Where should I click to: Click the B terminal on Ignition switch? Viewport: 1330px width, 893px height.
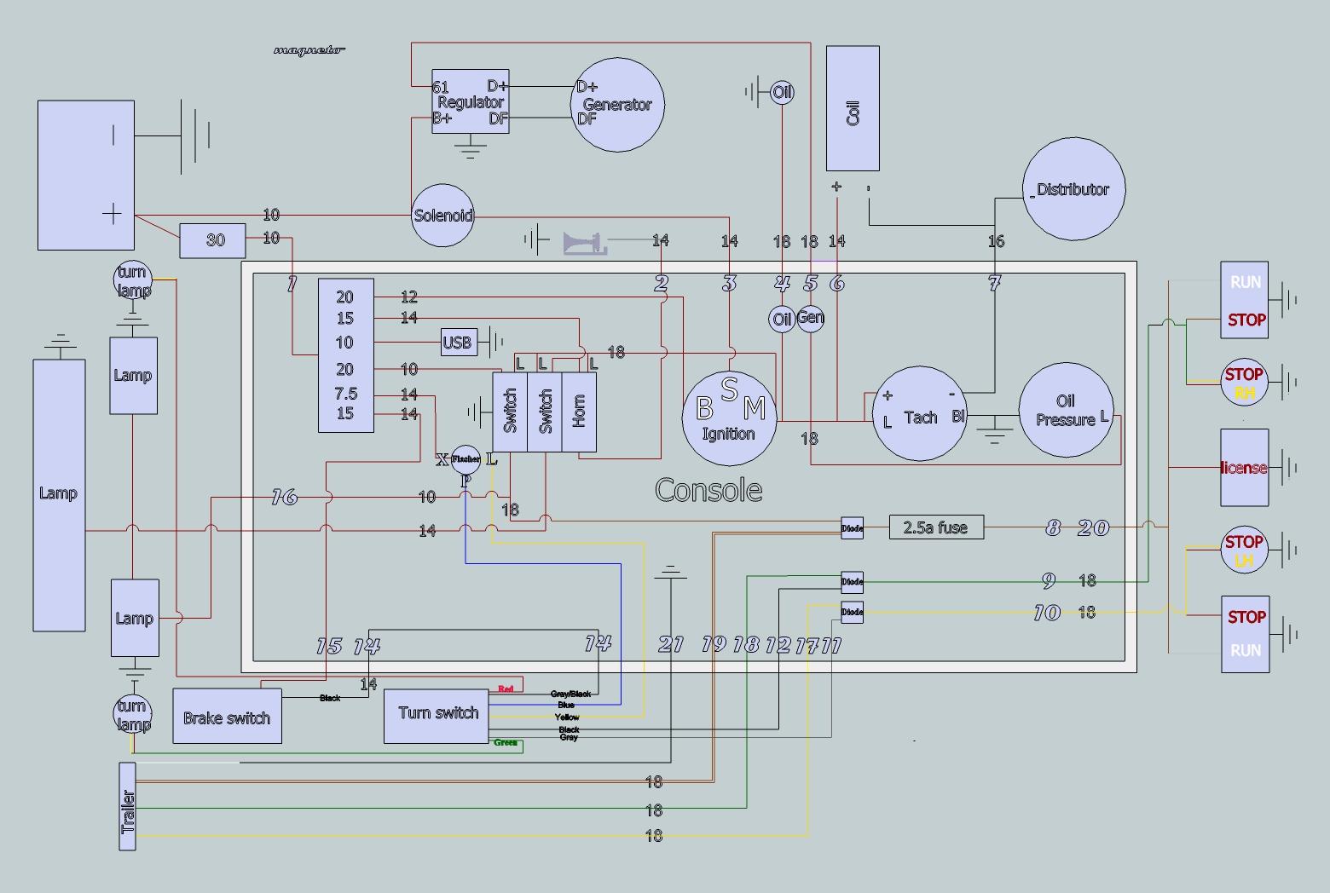[x=704, y=409]
